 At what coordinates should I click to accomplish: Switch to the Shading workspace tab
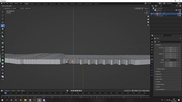click(x=59, y=4)
